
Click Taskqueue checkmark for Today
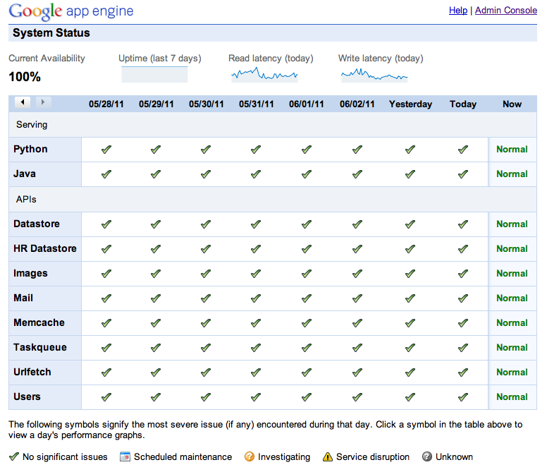463,348
